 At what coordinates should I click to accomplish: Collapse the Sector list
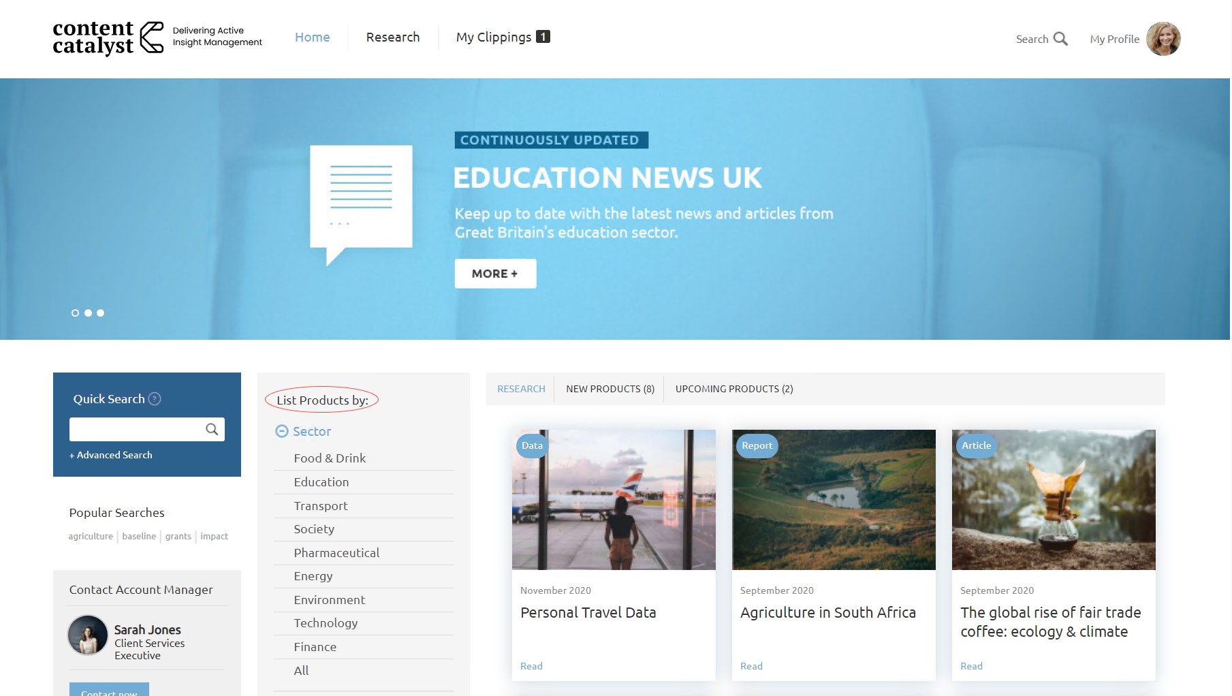(x=281, y=431)
